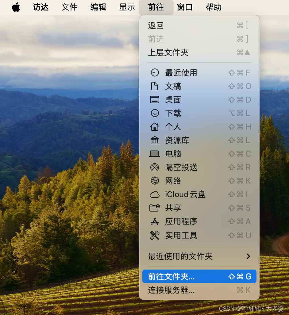This screenshot has height=315, width=289.
Task: Close the open 前往 menu title
Action: pos(156,7)
